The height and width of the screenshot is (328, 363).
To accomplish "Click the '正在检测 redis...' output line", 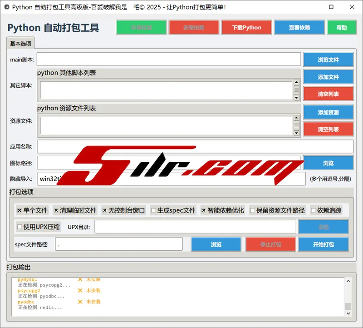I will click(x=40, y=308).
